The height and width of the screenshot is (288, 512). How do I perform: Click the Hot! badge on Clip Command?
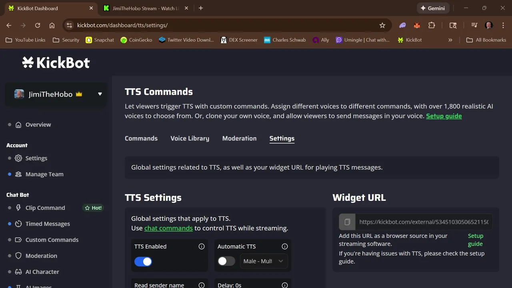coord(93,208)
